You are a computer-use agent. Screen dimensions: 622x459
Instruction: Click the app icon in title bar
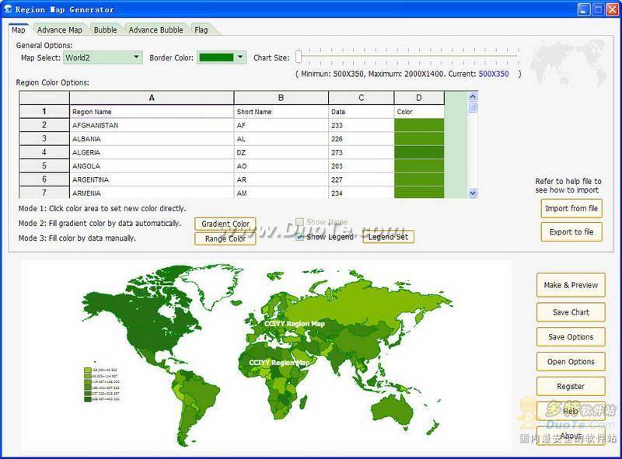pyautogui.click(x=8, y=9)
